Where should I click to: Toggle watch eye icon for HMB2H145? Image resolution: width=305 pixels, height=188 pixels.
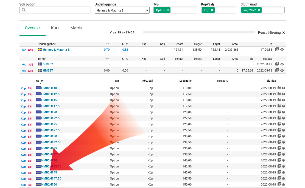[x=284, y=172]
